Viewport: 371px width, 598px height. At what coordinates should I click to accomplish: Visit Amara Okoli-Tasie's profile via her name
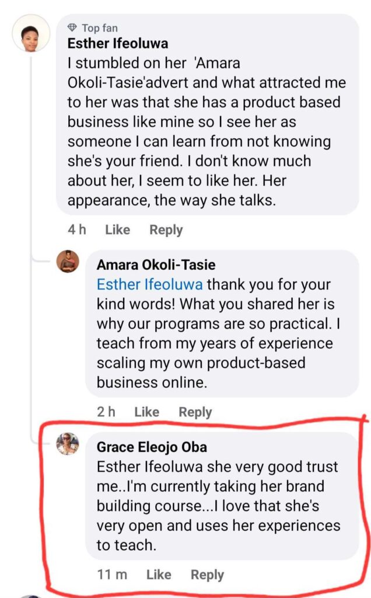pyautogui.click(x=156, y=265)
